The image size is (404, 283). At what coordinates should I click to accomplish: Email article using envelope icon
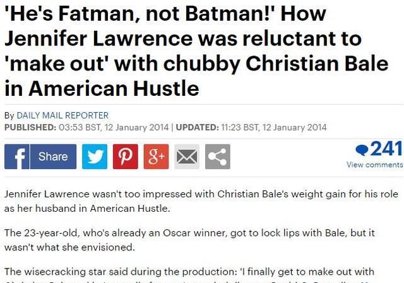click(187, 156)
